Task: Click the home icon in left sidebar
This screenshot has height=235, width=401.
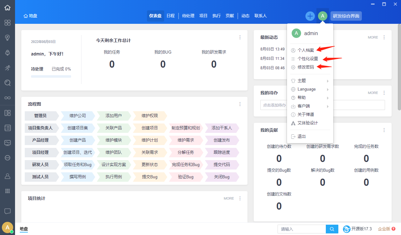Action: click(8, 8)
